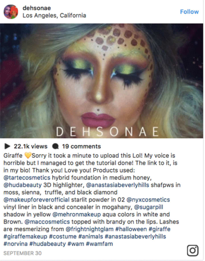Open the #giraffemakeup hashtag
205x261 pixels.
coord(25,236)
